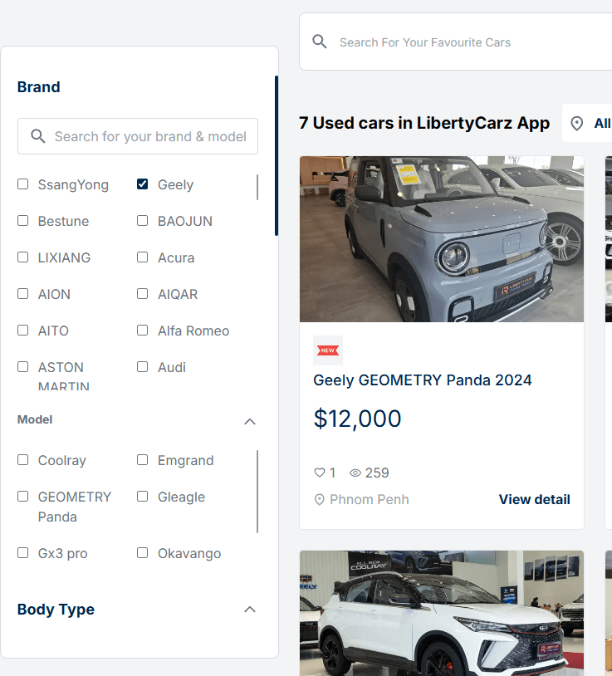Click the location pin icon beside All
This screenshot has width=612, height=676.
tap(576, 123)
